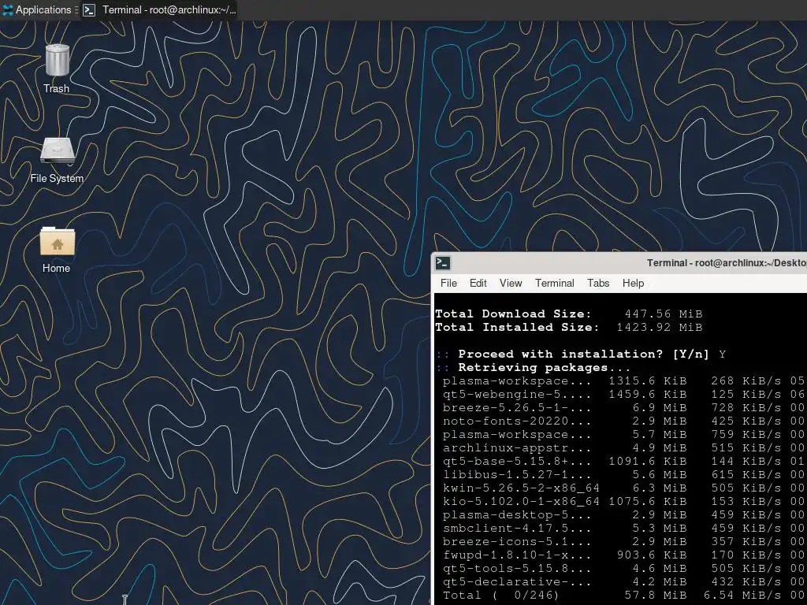Viewport: 807px width, 605px height.
Task: Click the Xfce Applications menu logo icon
Action: point(8,9)
